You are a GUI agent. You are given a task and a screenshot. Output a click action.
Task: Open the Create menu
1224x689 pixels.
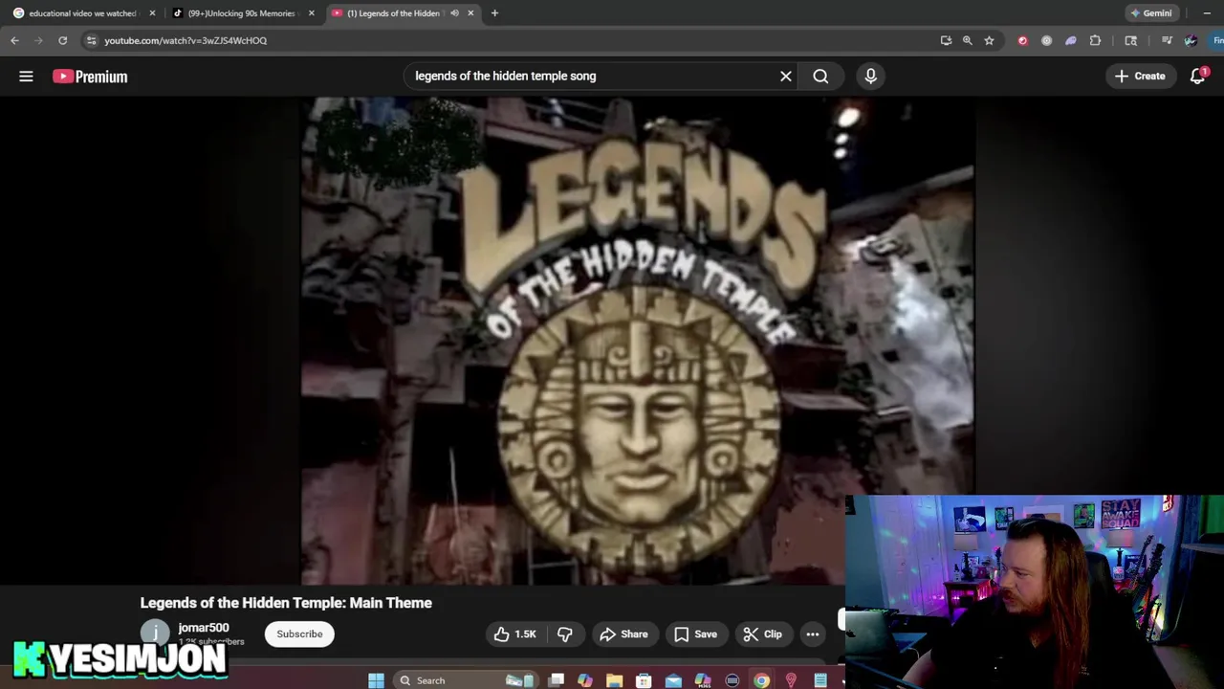(x=1140, y=77)
